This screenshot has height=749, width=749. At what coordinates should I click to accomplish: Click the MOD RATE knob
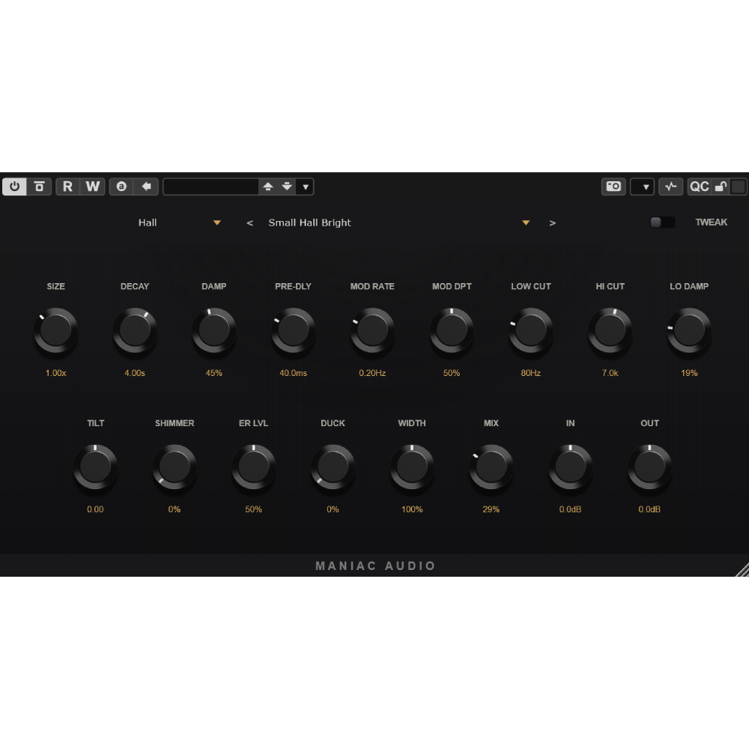coord(372,330)
